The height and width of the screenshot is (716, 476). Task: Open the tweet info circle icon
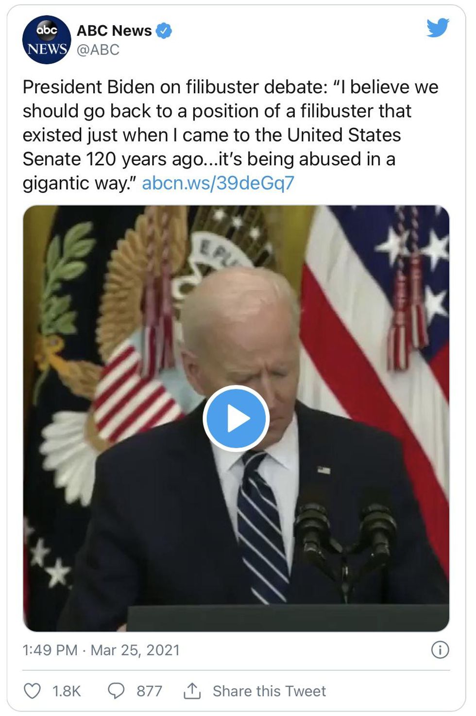tap(440, 650)
